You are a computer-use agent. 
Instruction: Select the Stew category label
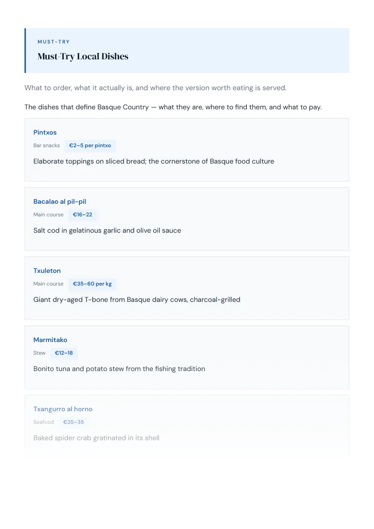point(39,353)
